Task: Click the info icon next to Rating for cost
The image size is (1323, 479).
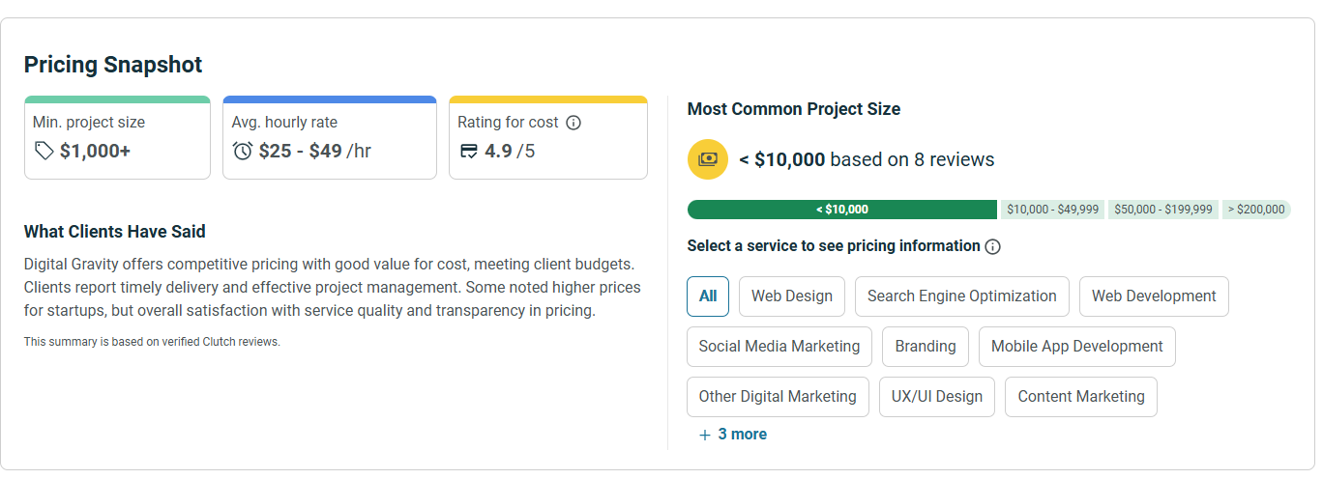Action: point(573,123)
